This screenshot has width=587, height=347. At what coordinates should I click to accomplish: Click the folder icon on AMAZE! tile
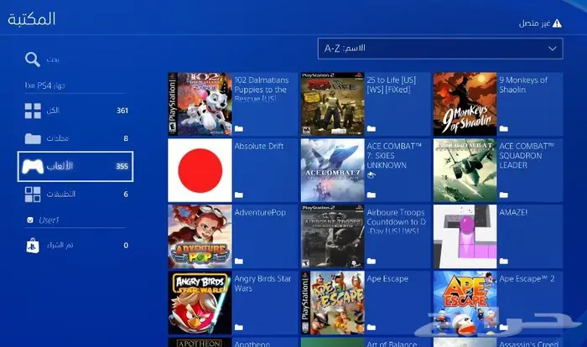click(504, 262)
